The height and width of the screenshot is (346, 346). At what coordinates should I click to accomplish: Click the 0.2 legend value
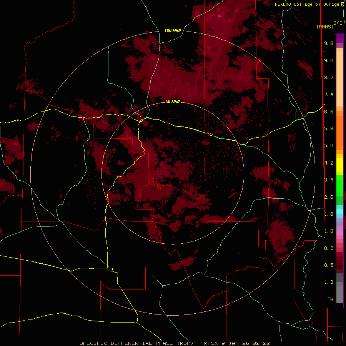click(x=329, y=248)
